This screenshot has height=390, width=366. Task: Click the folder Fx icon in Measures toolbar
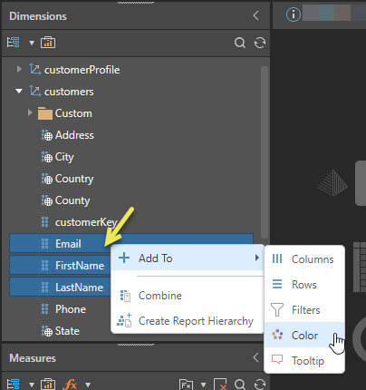(x=186, y=385)
